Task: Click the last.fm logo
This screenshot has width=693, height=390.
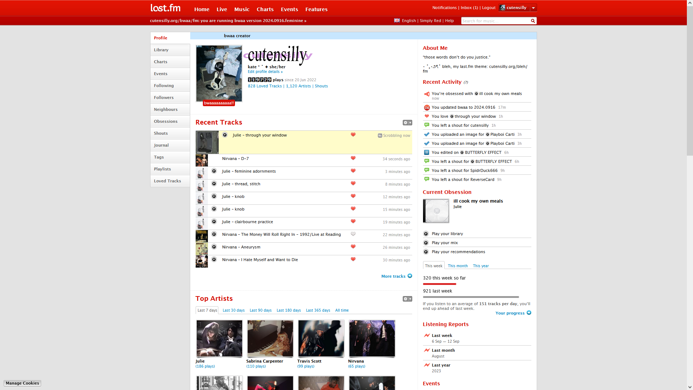Action: 165,8
